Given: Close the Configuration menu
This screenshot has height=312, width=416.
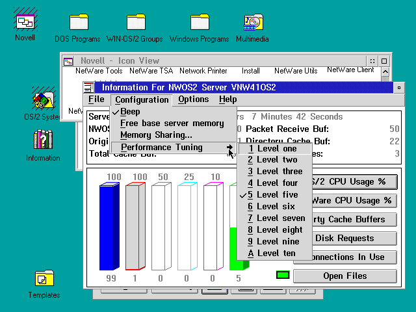Looking at the screenshot, I should pos(142,99).
